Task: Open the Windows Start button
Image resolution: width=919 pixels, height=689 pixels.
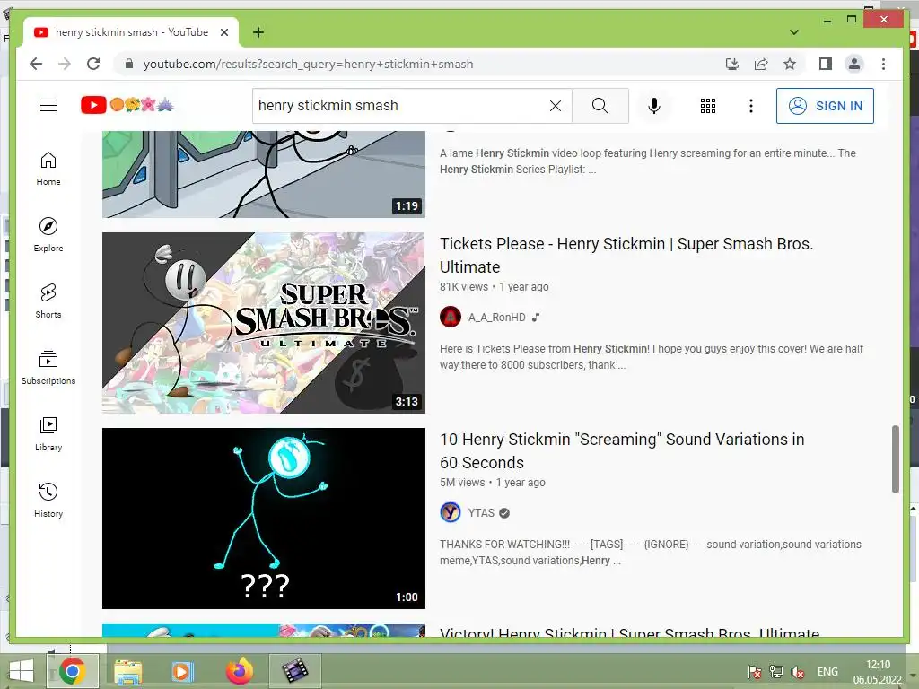Action: pos(22,671)
